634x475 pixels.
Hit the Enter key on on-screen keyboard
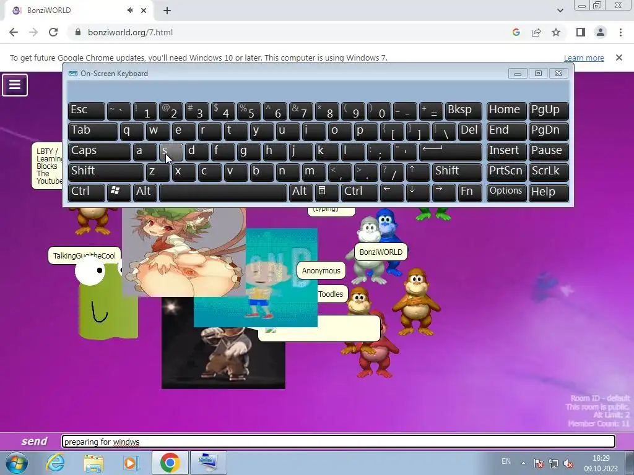point(451,152)
